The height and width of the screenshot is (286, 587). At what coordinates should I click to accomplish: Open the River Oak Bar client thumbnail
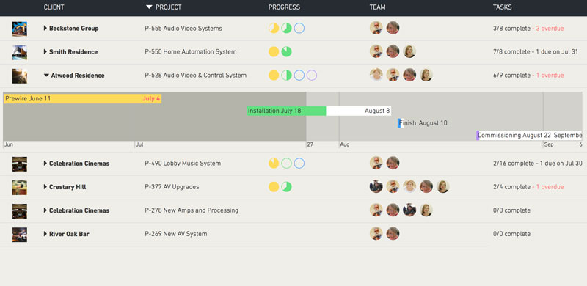[20, 235]
